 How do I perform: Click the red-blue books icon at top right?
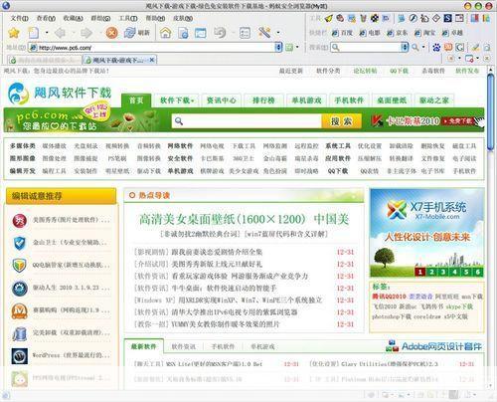(475, 18)
